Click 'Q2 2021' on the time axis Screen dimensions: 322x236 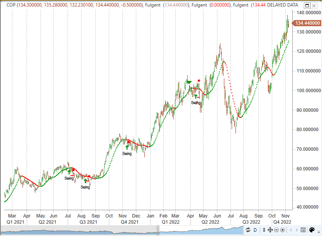coord(47,222)
